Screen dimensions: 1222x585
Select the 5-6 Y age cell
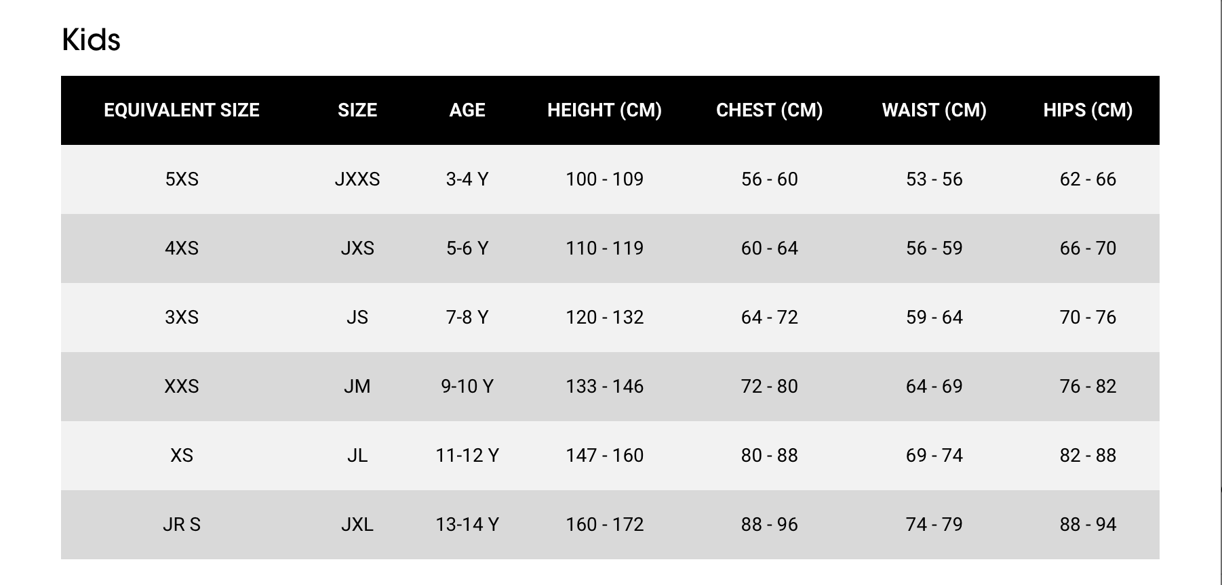point(467,248)
